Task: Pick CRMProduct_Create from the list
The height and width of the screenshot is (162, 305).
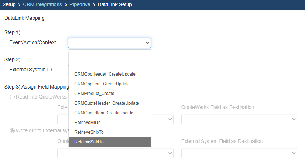Action: [x=94, y=94]
